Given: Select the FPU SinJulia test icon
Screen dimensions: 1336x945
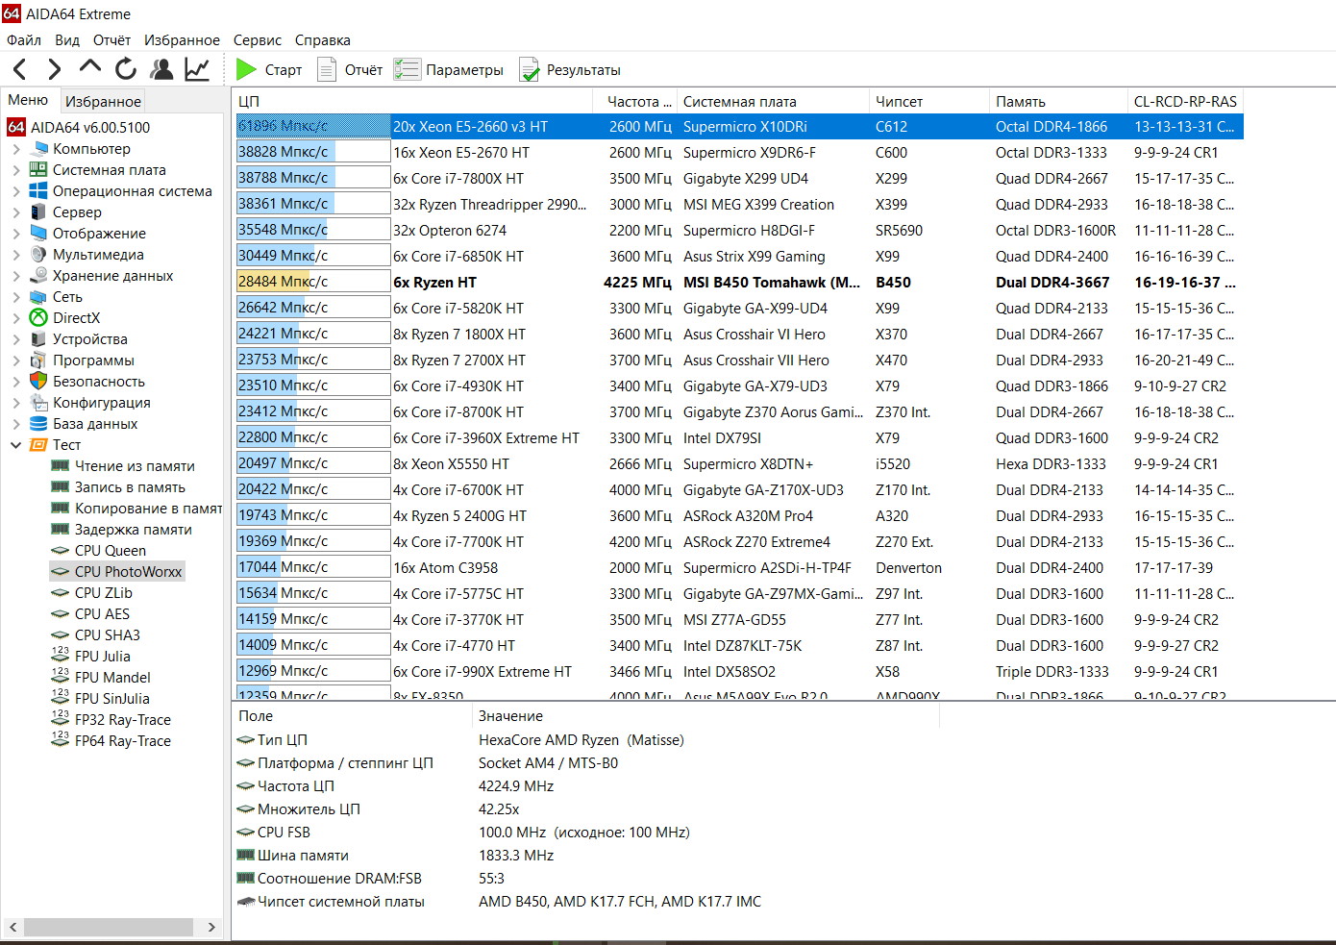Looking at the screenshot, I should tap(60, 699).
